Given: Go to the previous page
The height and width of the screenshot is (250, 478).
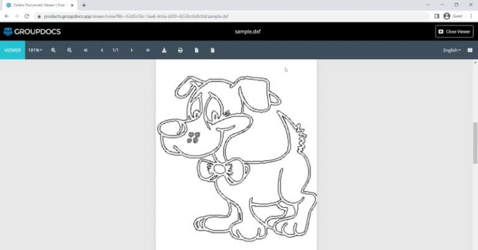Looking at the screenshot, I should click(102, 50).
